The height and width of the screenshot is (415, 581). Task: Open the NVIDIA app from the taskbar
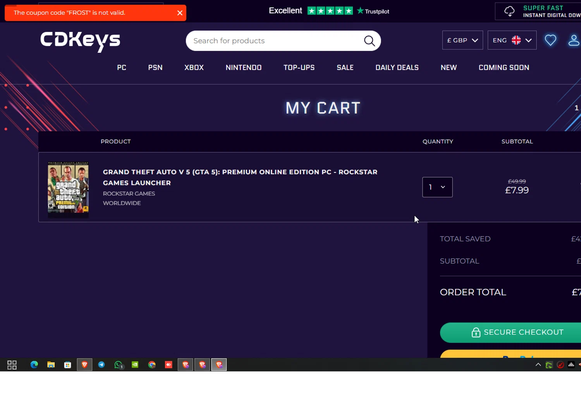135,365
